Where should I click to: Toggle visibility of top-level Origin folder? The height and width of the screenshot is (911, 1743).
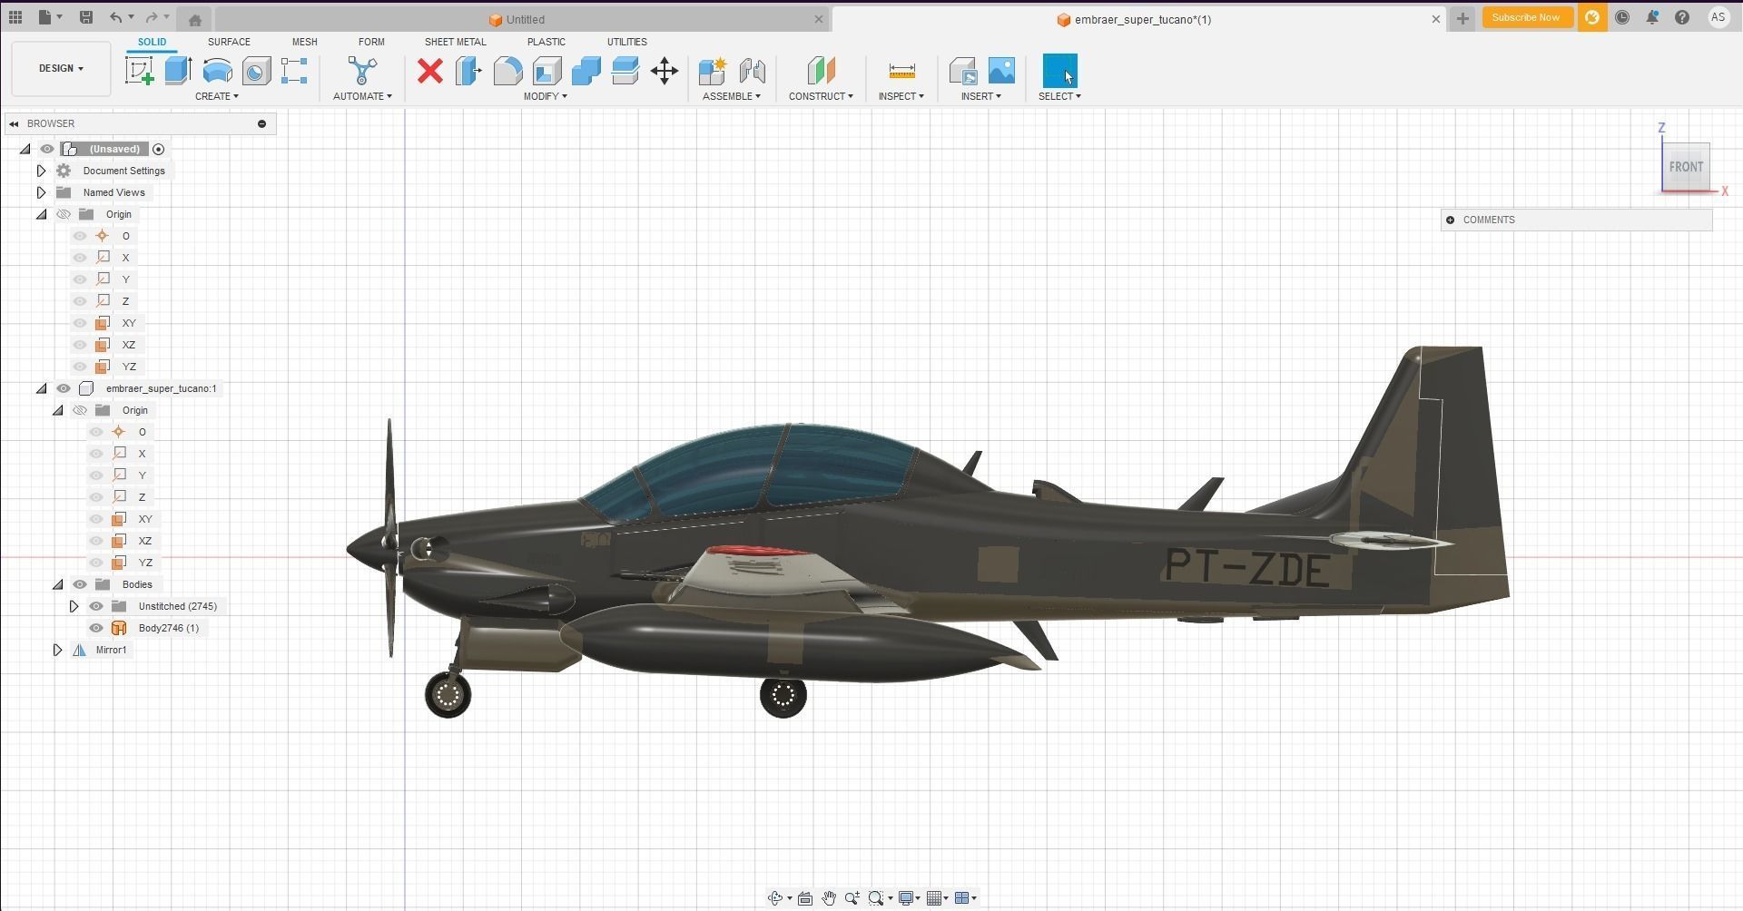pos(64,214)
